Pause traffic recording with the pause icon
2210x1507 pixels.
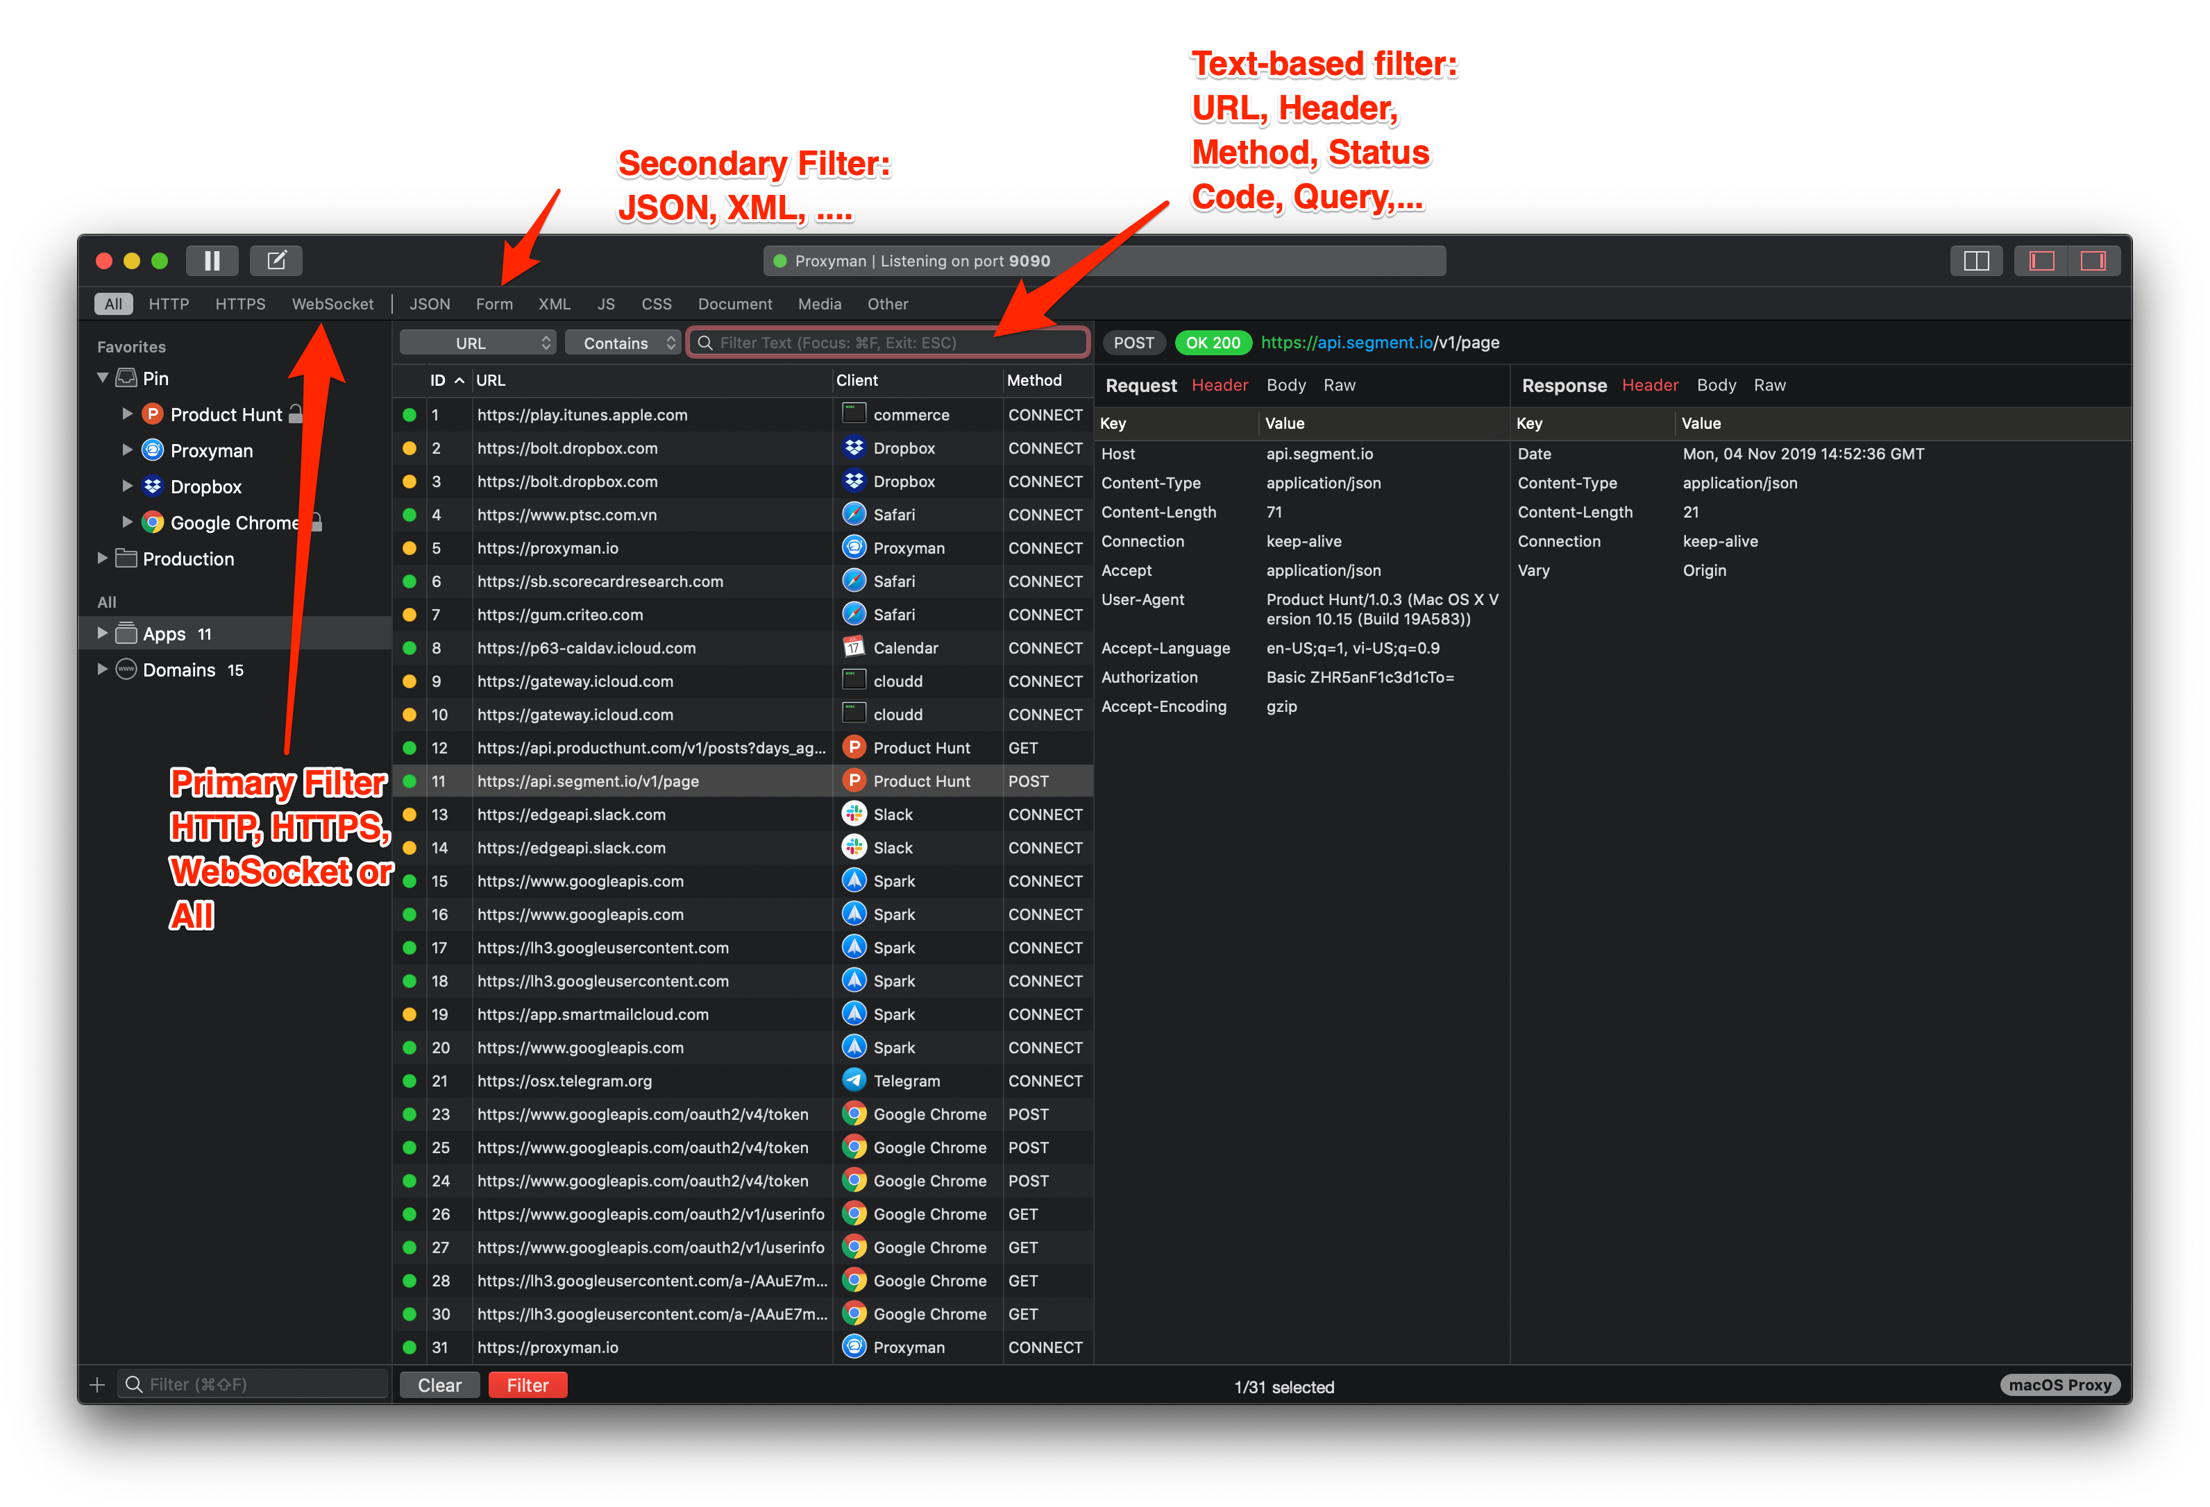[212, 260]
